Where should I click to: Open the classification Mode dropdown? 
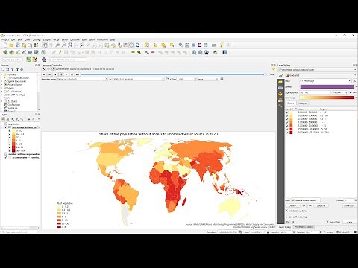pos(306,200)
